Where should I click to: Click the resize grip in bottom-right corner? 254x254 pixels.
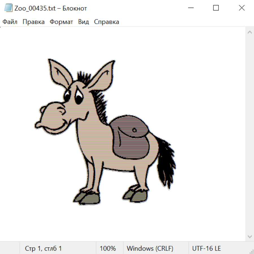coord(251,251)
